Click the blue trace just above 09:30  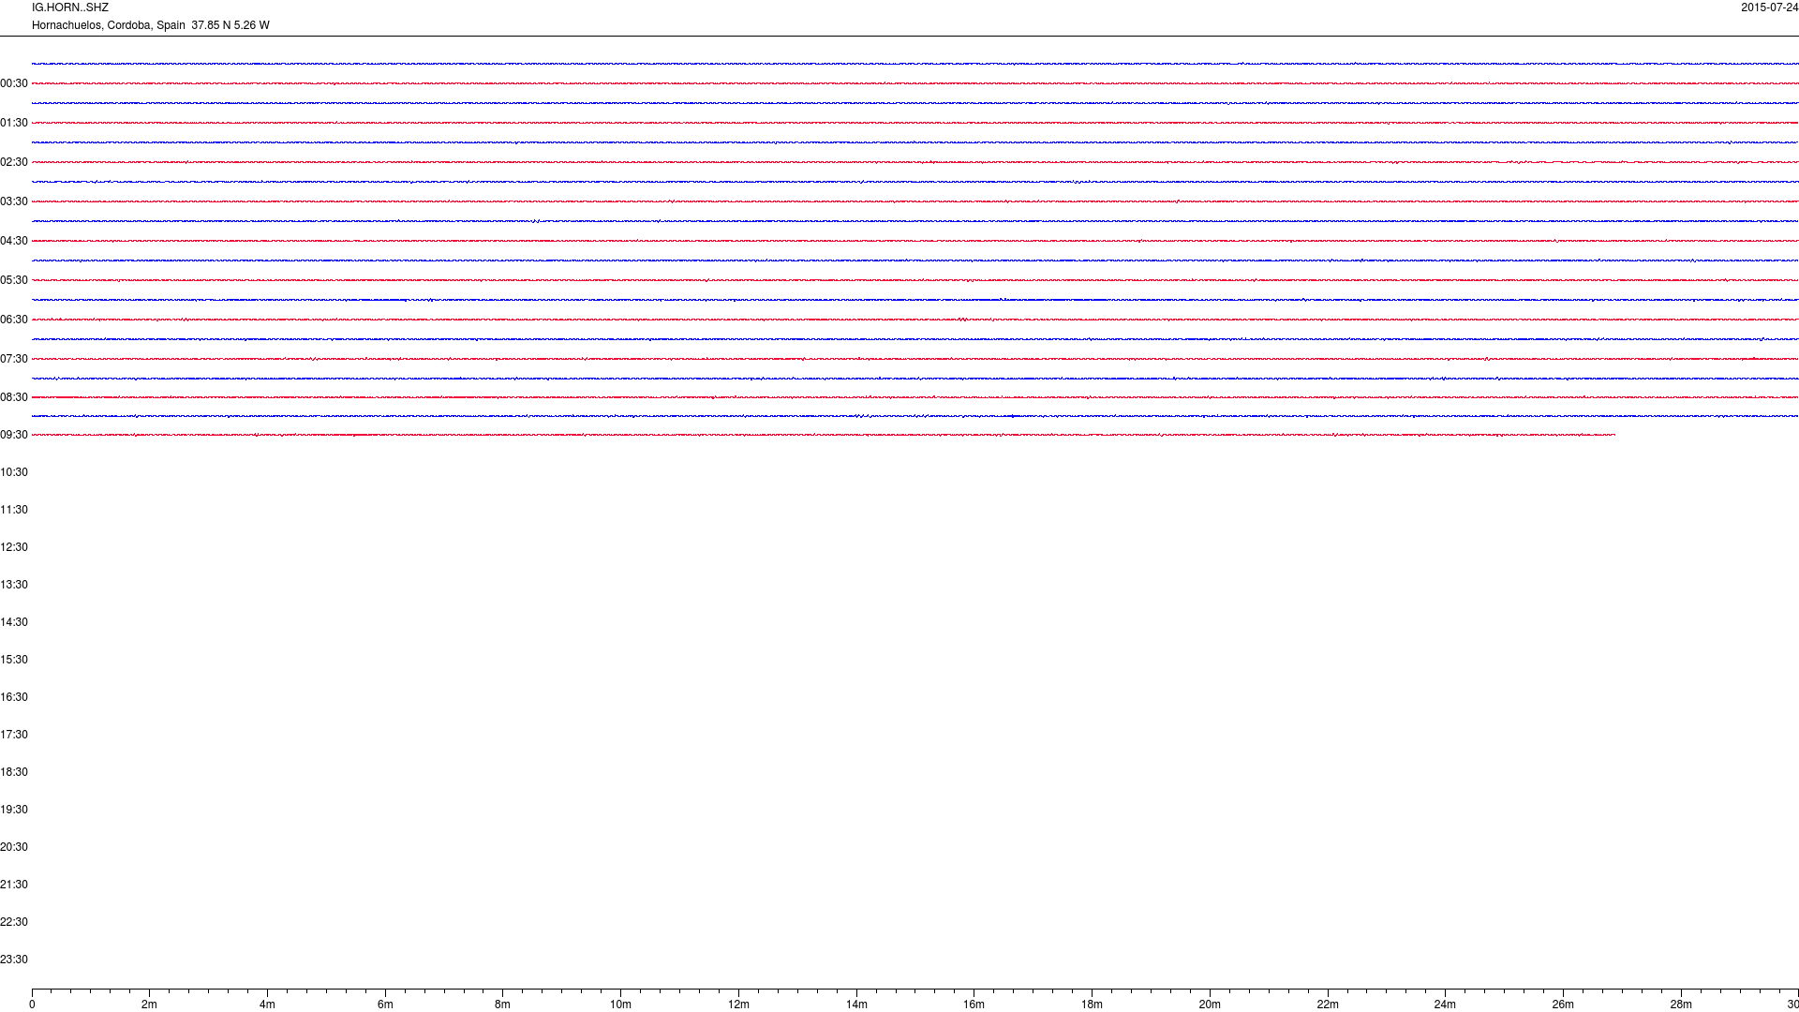(x=915, y=416)
